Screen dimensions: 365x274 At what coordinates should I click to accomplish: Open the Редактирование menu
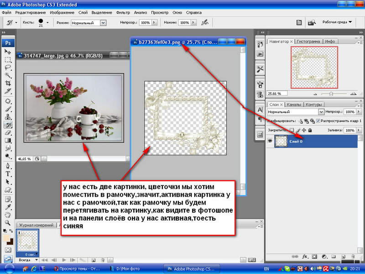click(31, 13)
